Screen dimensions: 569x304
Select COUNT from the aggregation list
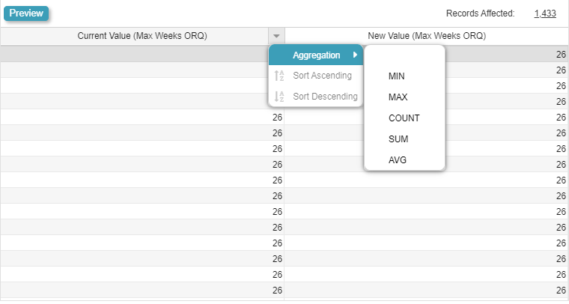(404, 118)
